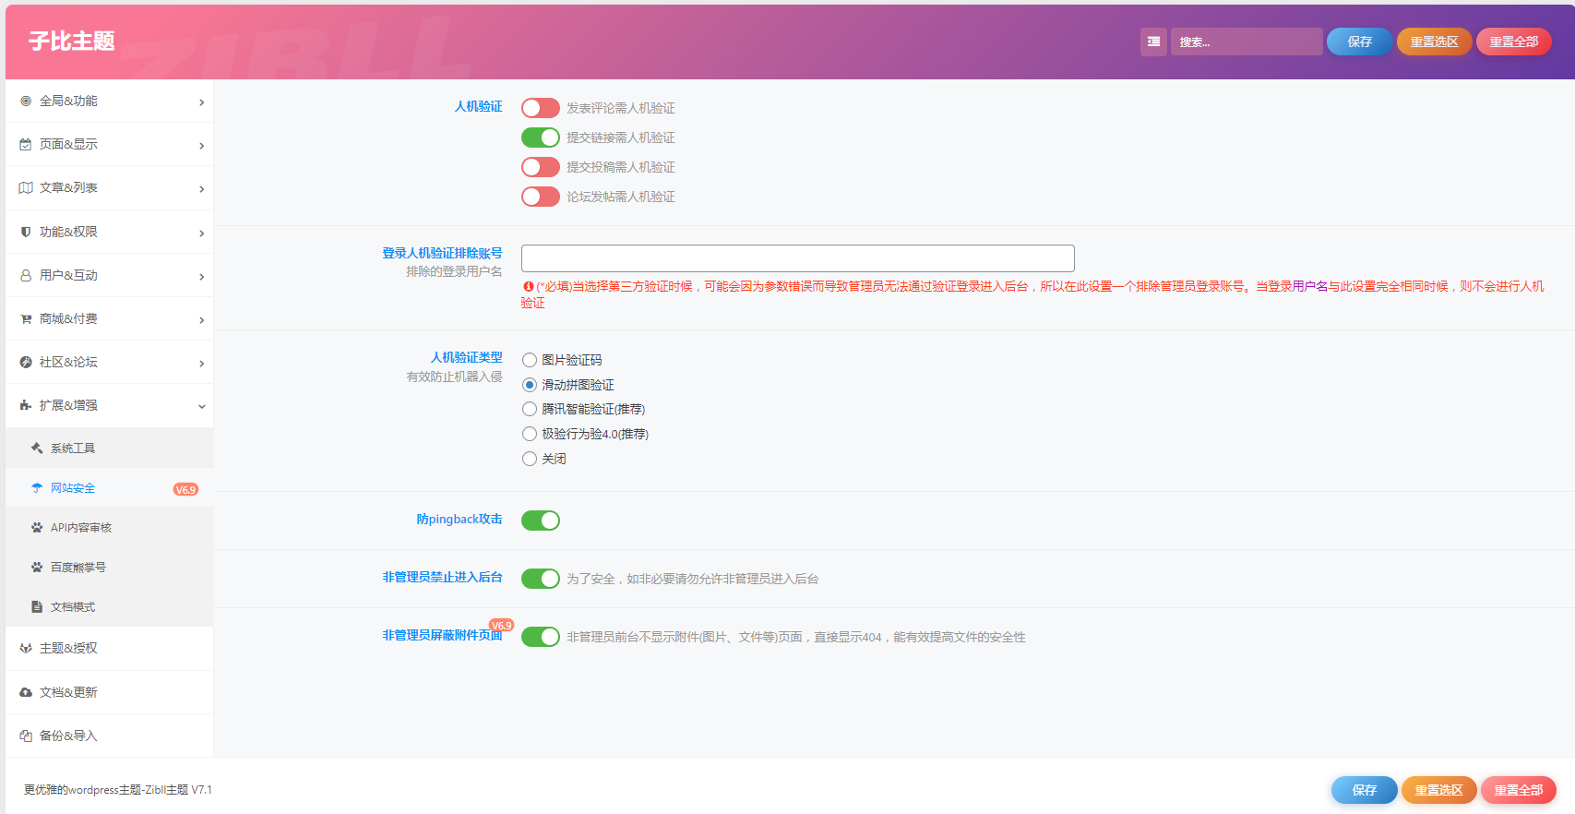Click the 系统工具 hammer icon
1575x814 pixels.
coord(37,449)
